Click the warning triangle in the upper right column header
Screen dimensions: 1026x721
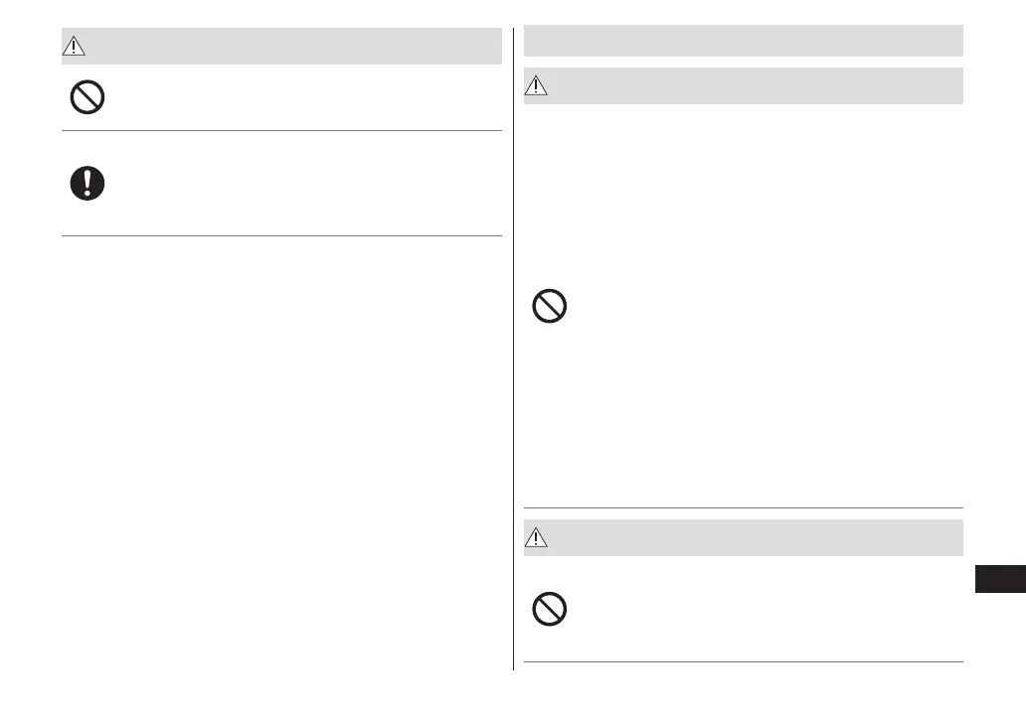(x=538, y=86)
